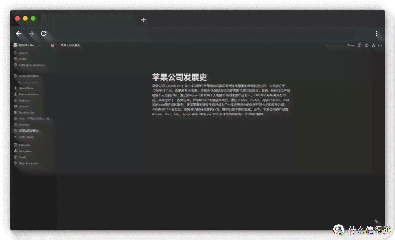Click the Calendar icon in sidebar
Viewport: 395px width, 240px height.
(x=15, y=145)
